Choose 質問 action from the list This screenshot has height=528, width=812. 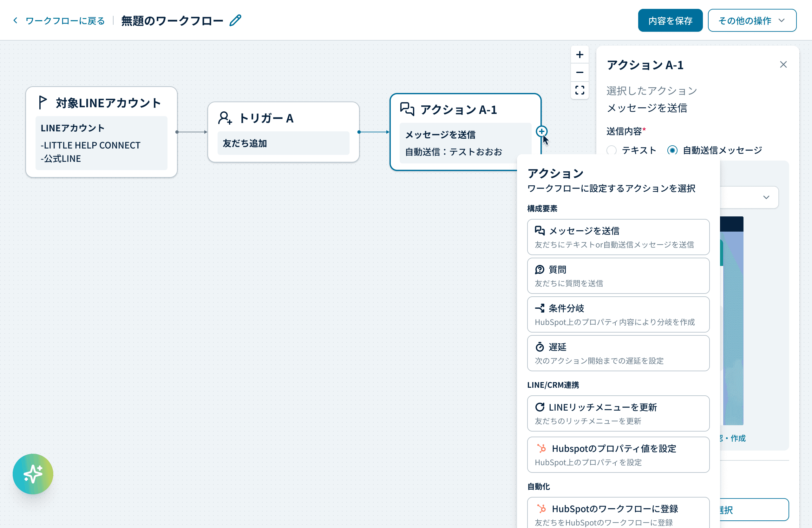(x=618, y=276)
